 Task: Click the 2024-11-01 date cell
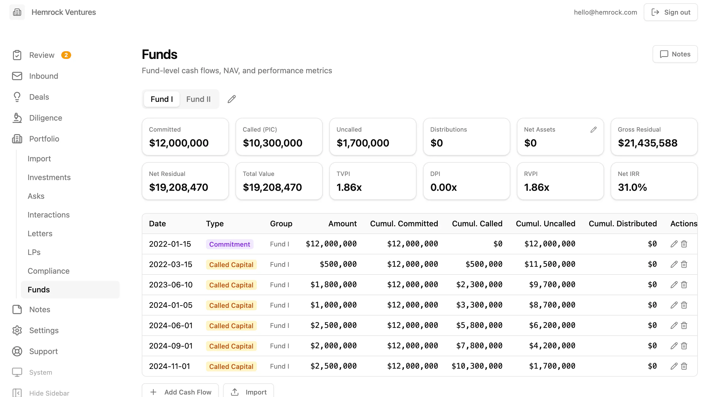pos(170,366)
